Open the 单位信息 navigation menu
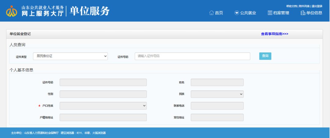 point(311,13)
